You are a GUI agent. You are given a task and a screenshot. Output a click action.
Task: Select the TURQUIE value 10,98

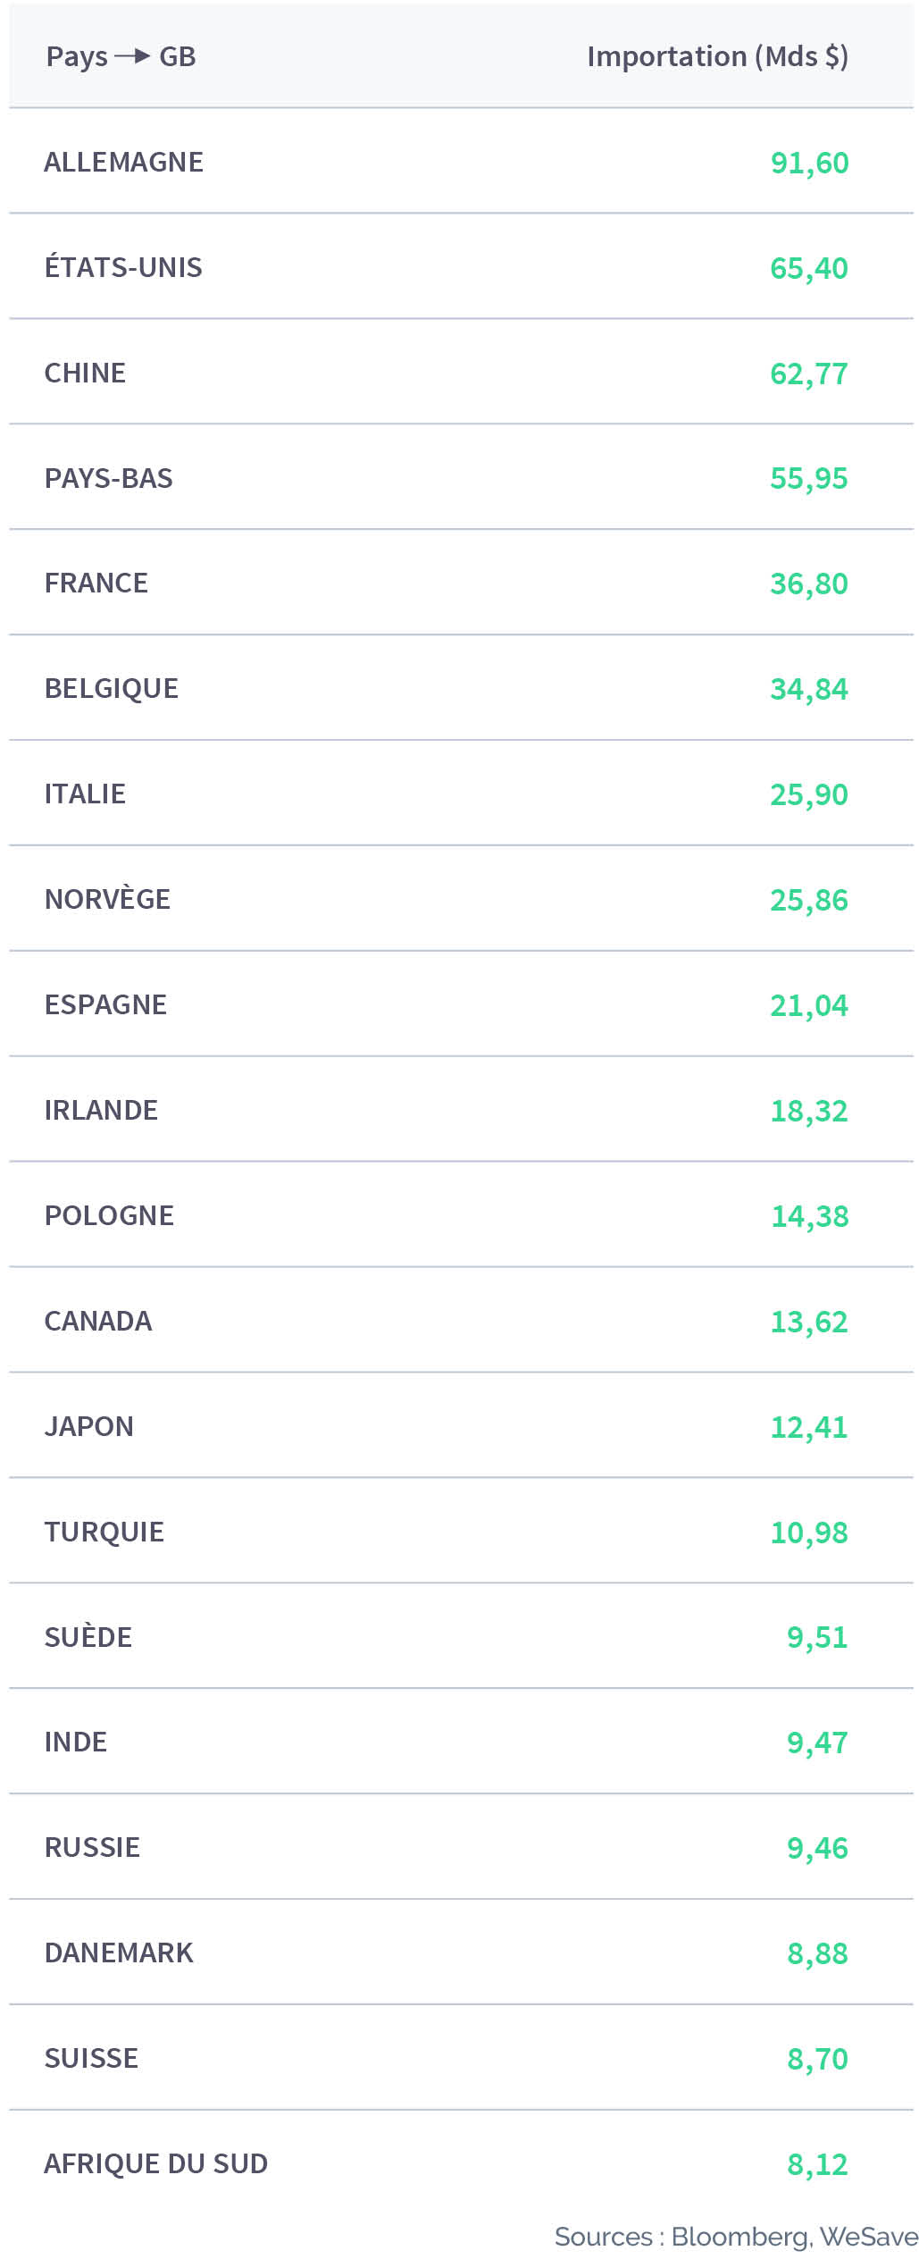(809, 1533)
